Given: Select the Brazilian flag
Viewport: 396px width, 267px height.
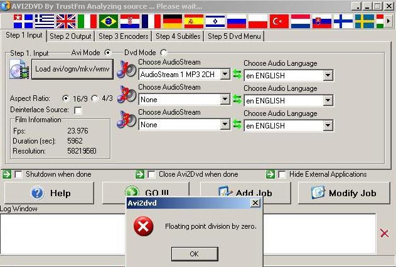Looking at the screenshot, I should coord(109,21).
